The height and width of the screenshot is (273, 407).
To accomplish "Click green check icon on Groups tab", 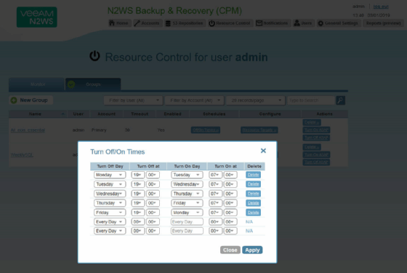I will [71, 84].
